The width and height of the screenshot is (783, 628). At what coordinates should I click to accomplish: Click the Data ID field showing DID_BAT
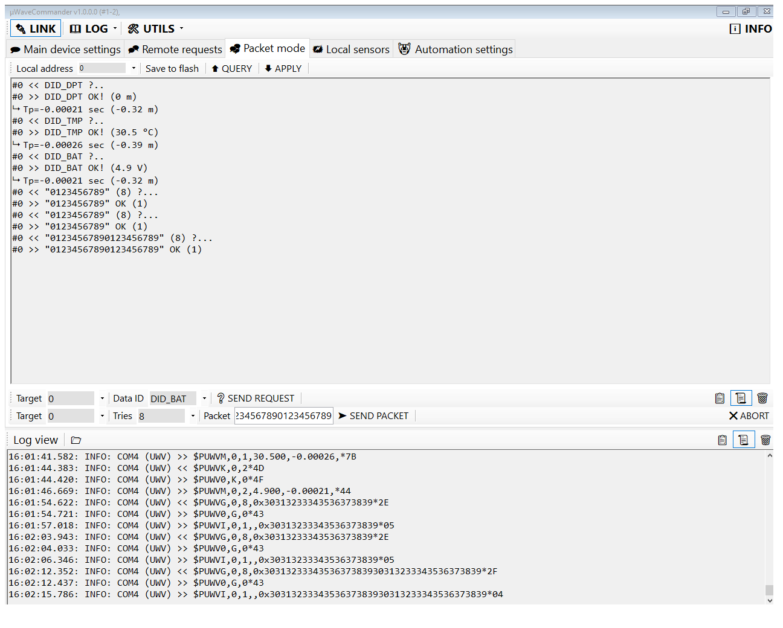point(173,399)
